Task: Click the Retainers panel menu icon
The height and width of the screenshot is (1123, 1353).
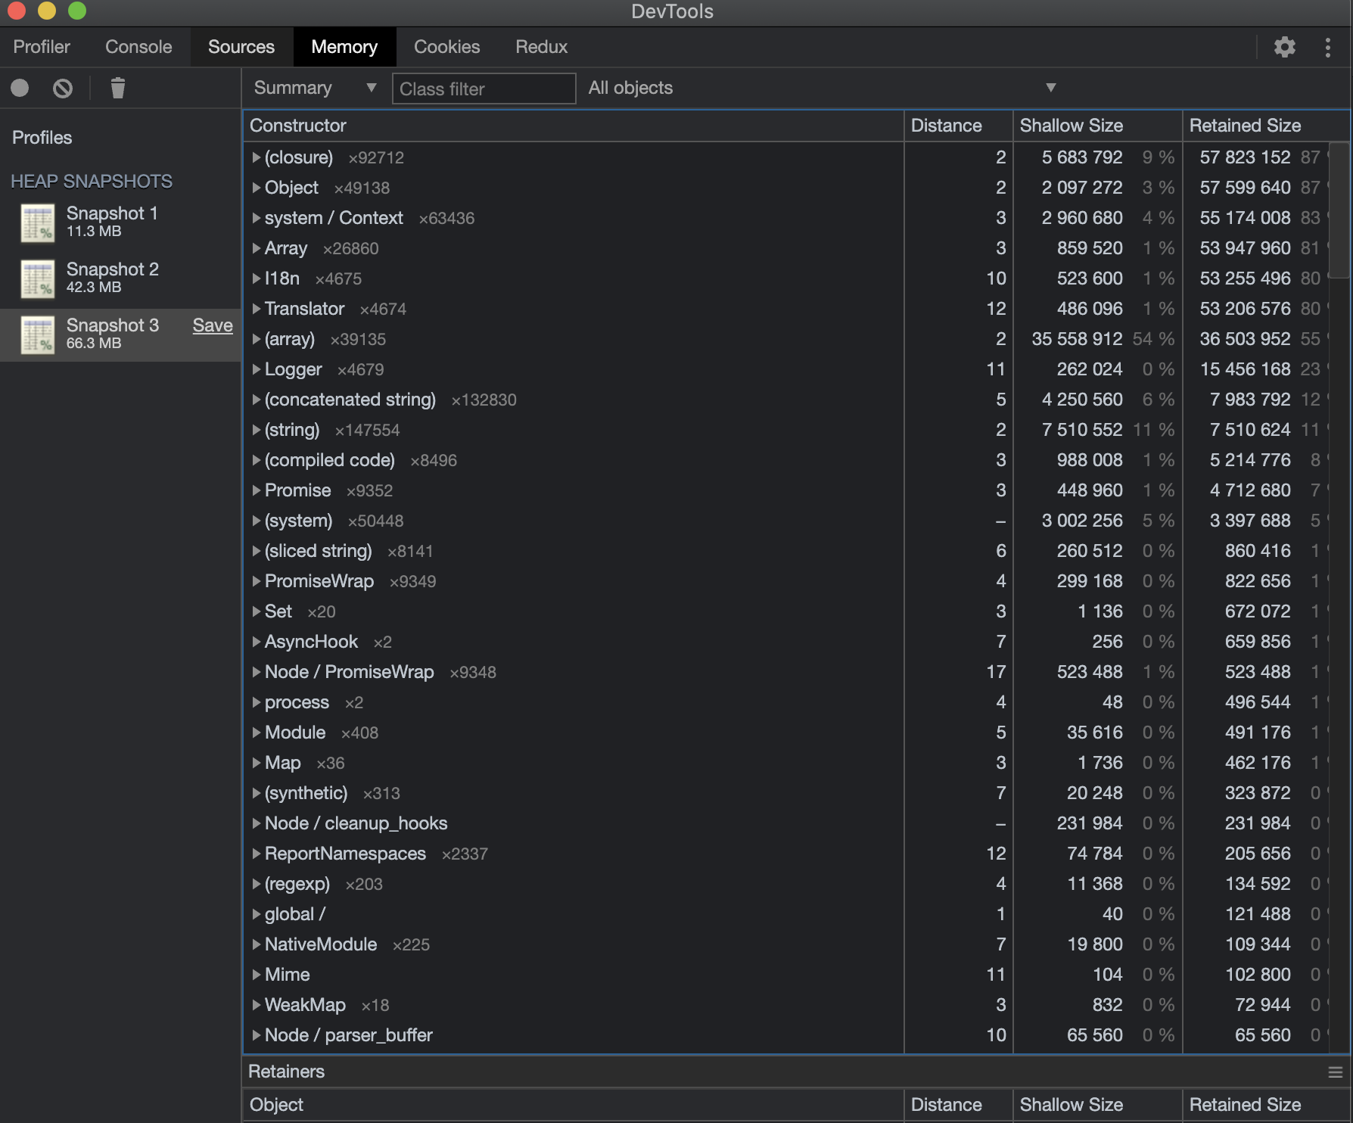Action: (1335, 1072)
